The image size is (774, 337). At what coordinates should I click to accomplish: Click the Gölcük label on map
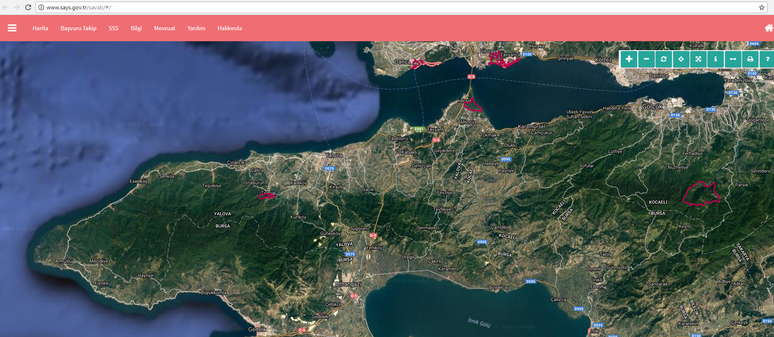652,106
